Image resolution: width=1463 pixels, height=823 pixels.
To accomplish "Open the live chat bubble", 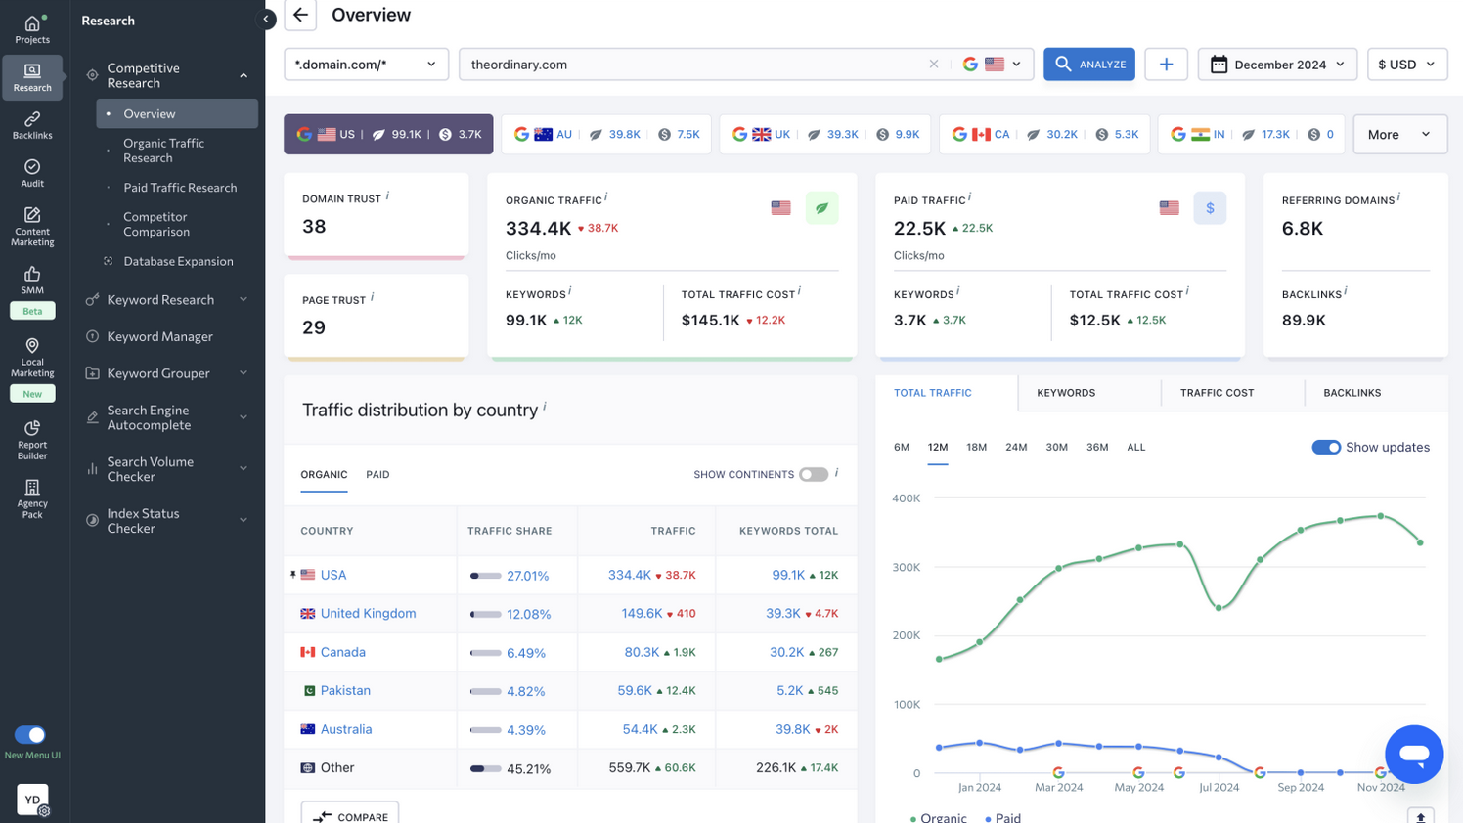I will [x=1414, y=754].
